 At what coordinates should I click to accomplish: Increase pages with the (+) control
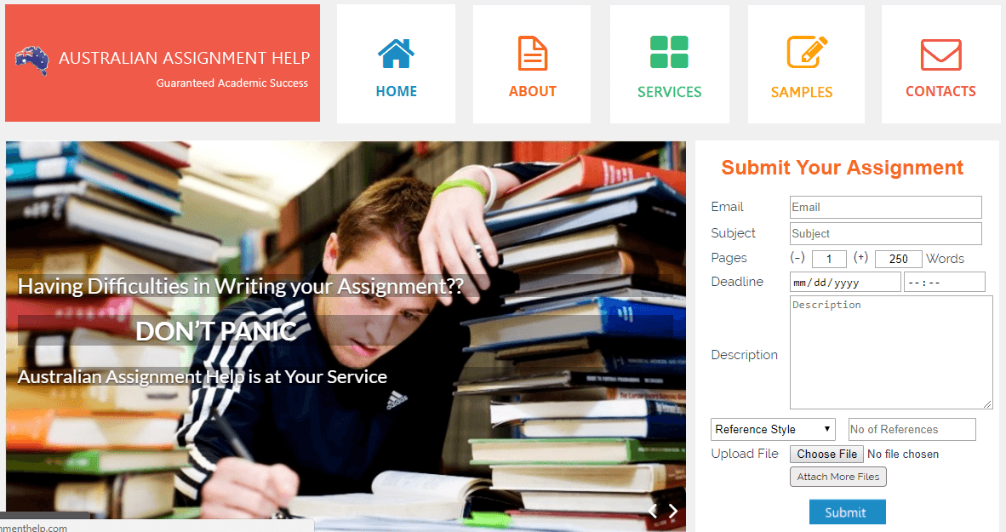[861, 257]
